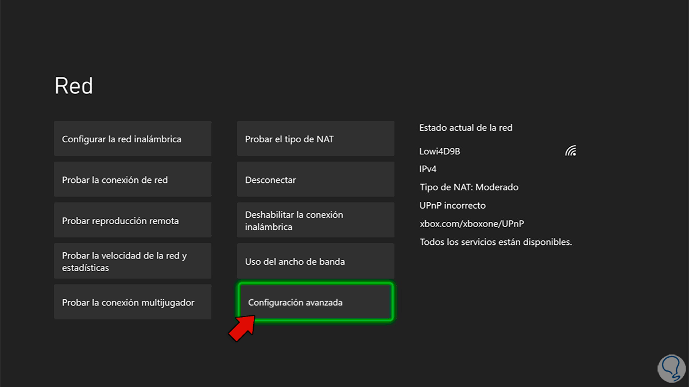Open Configuración avanzada
This screenshot has height=387, width=689.
coord(315,302)
